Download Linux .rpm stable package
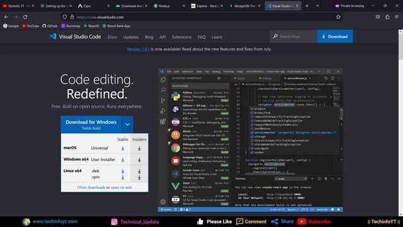 (x=123, y=177)
